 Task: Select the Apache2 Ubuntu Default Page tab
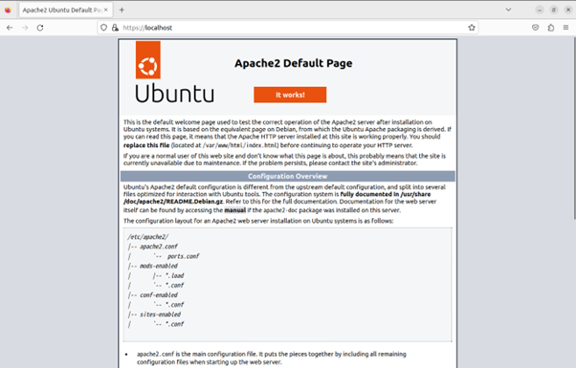click(x=66, y=10)
